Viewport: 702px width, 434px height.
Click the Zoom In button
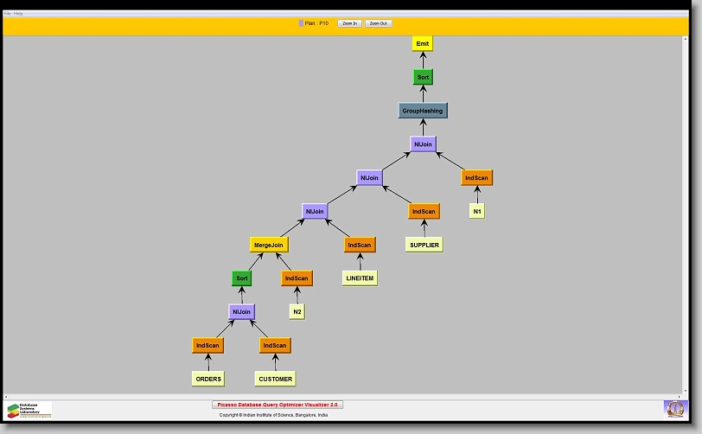[348, 23]
